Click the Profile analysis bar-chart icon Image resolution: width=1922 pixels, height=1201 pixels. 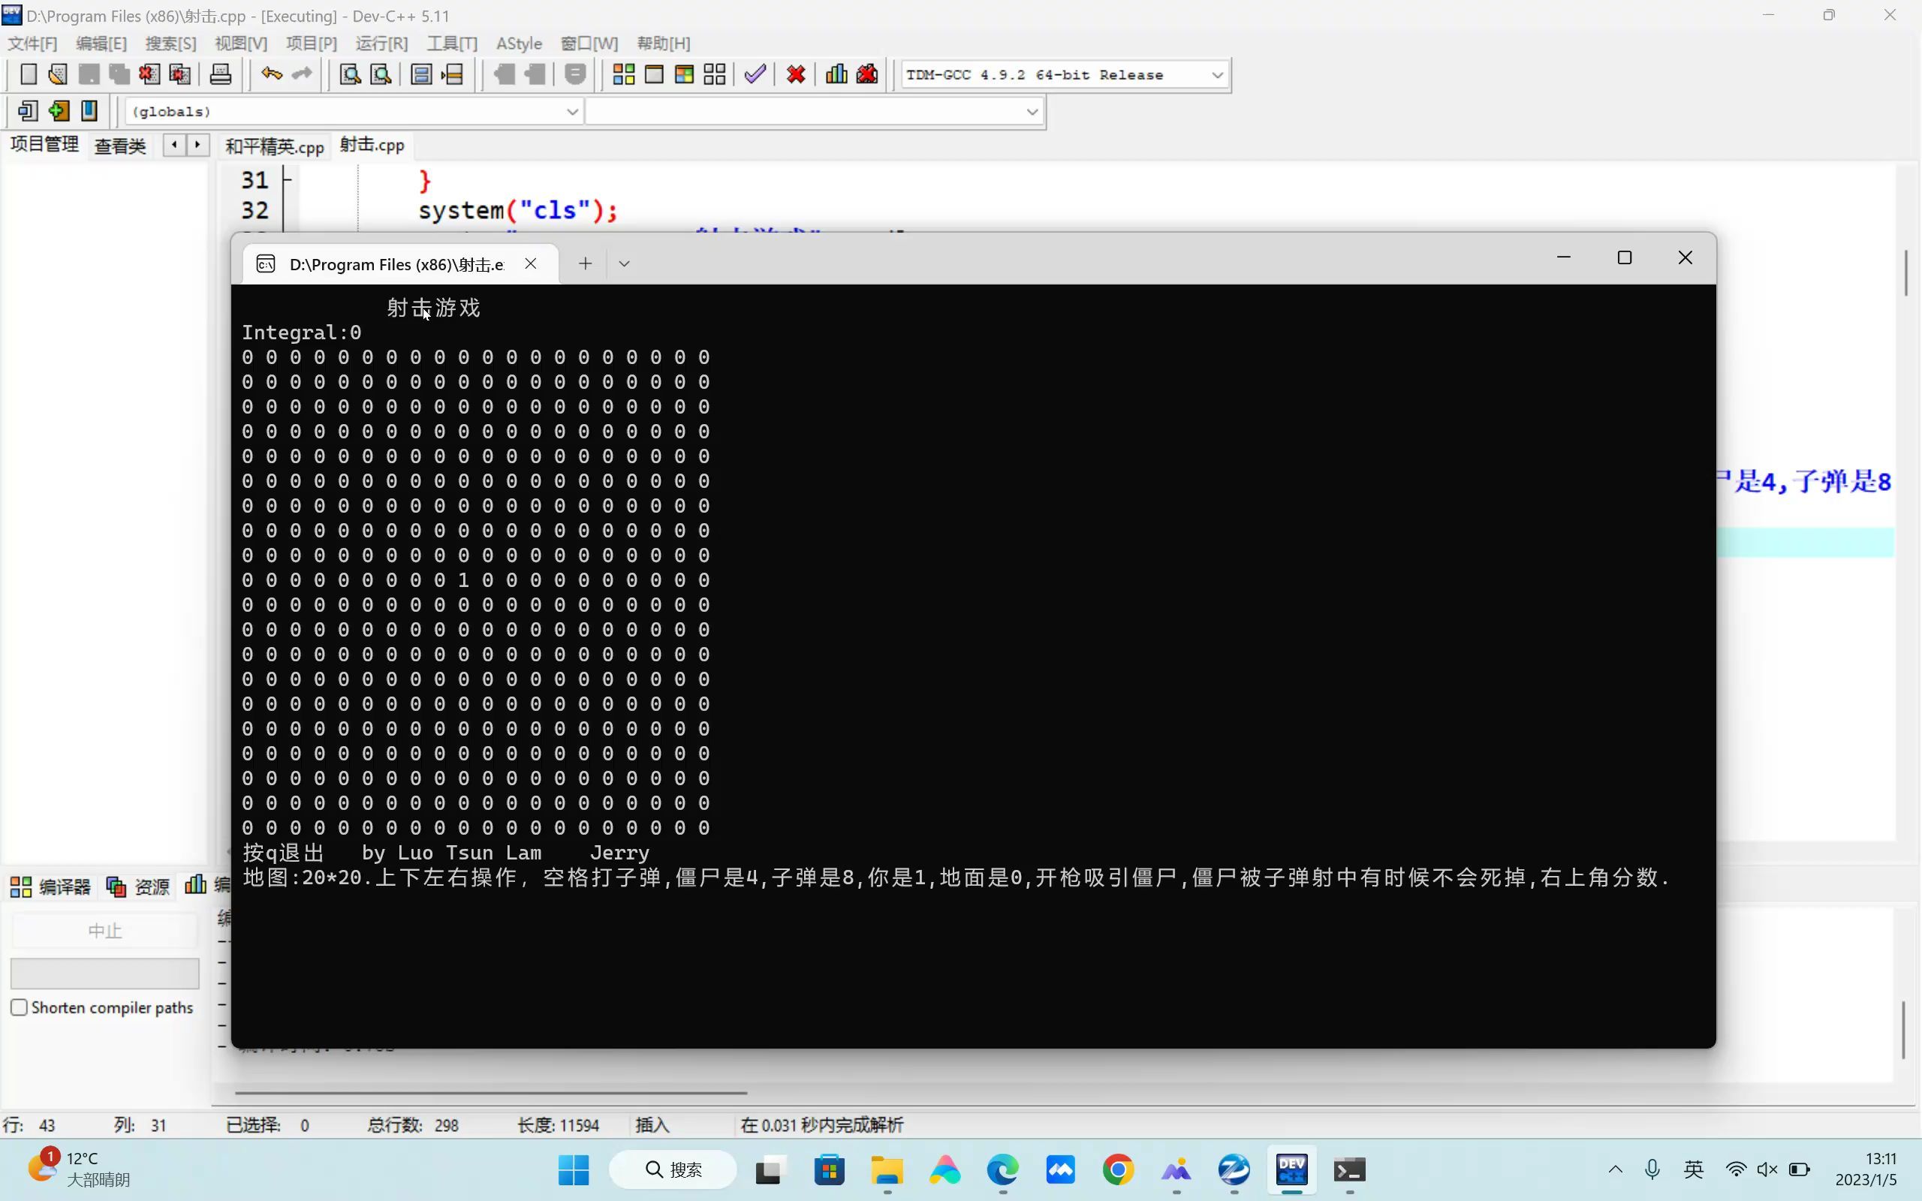[x=836, y=74]
